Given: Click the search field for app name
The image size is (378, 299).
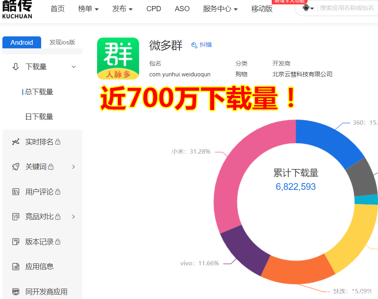Looking at the screenshot, I should click(x=347, y=8).
